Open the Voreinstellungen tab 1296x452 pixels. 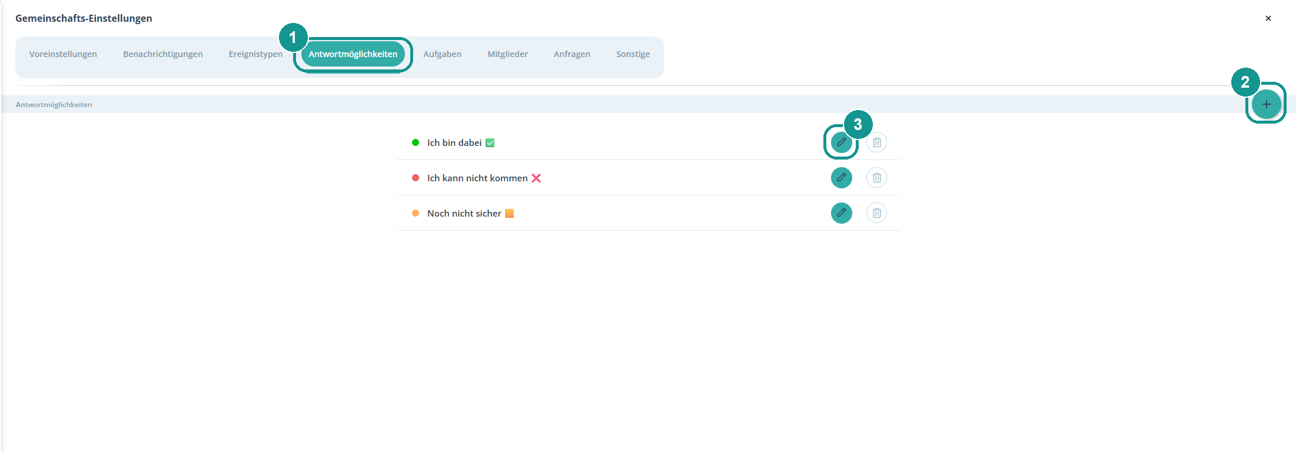[63, 54]
